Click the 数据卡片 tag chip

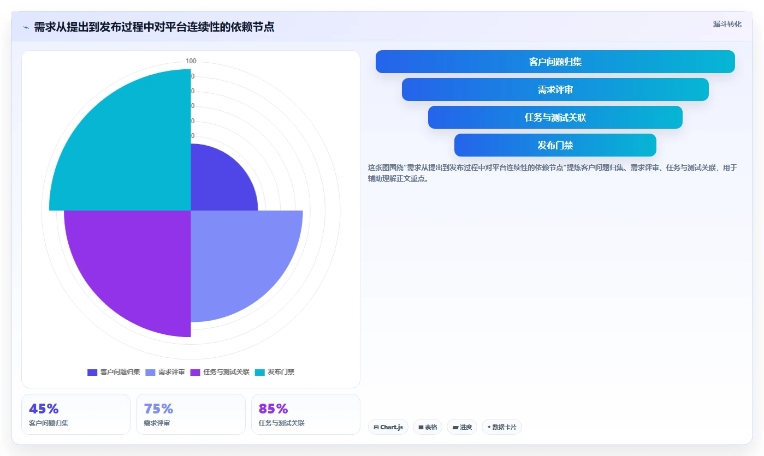(502, 427)
